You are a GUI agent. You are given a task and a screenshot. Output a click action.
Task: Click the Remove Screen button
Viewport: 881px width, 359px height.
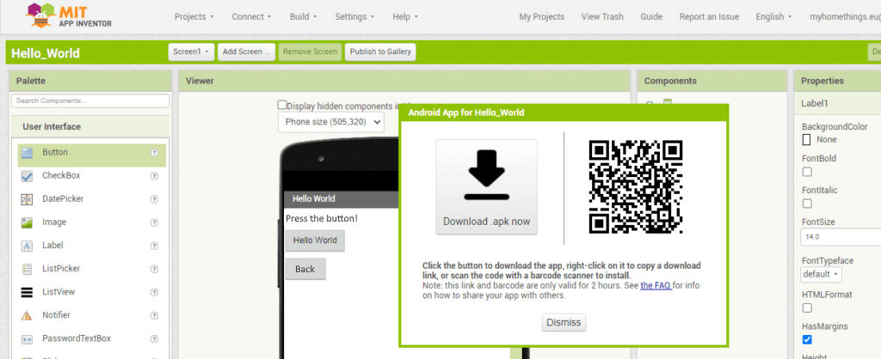point(310,52)
